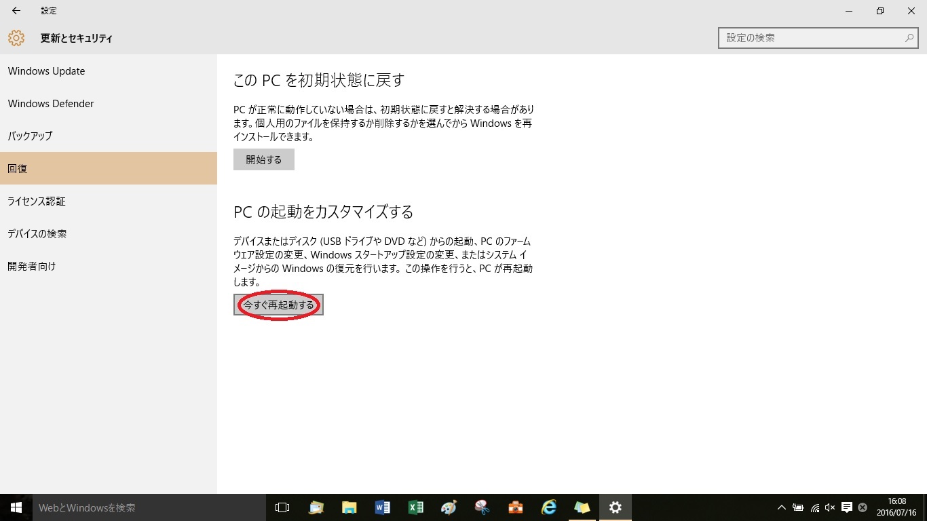Launch Excel from the taskbar
The image size is (927, 521).
(x=415, y=507)
